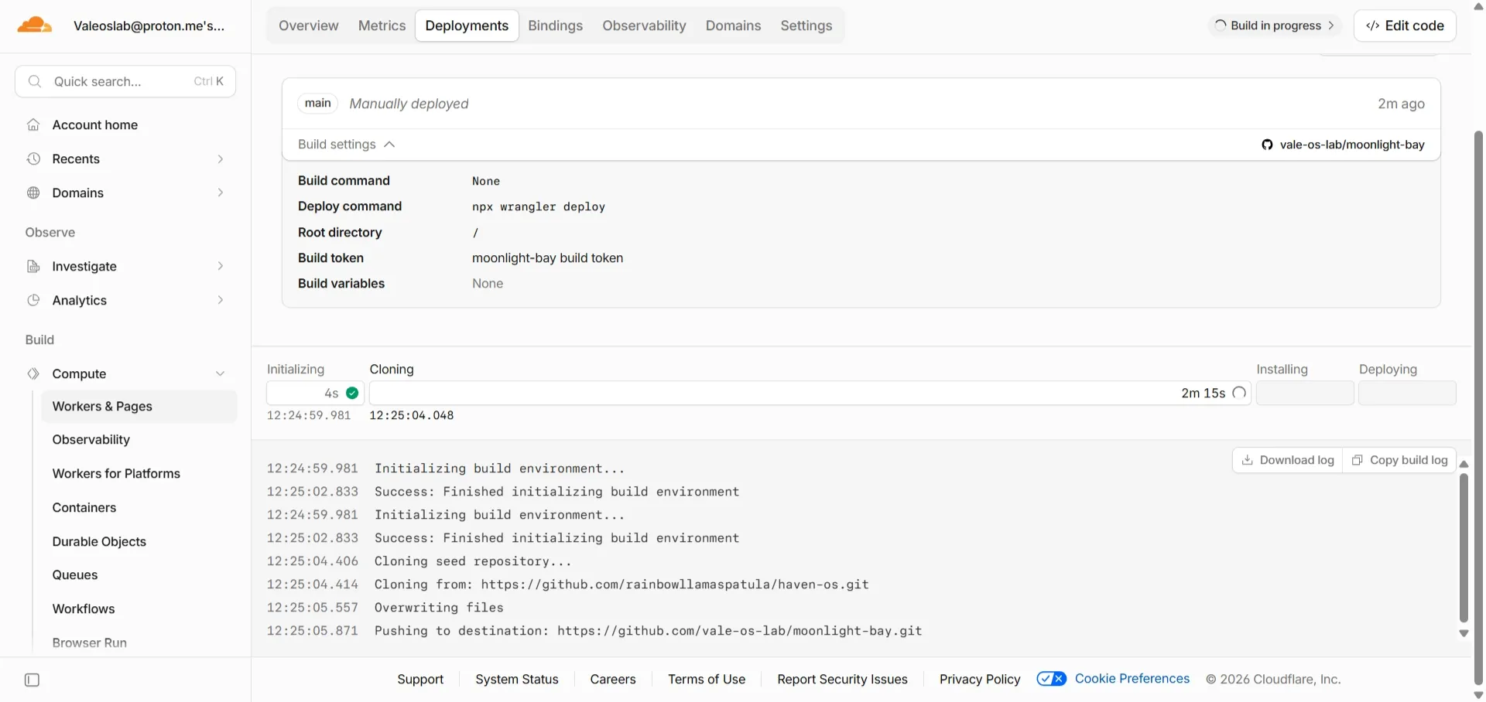Screen dimensions: 1486x702
Task: Click the Build in progress spinner icon
Action: click(1221, 25)
